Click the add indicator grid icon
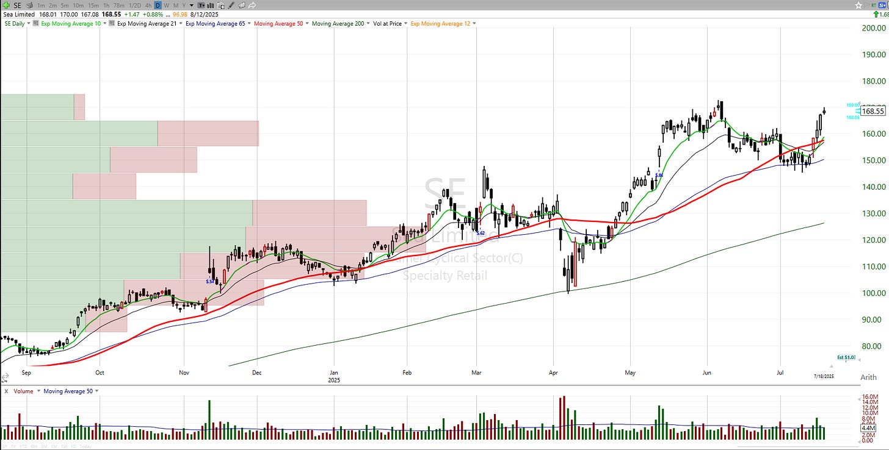Screen dimensions: 889x450 pyautogui.click(x=220, y=5)
